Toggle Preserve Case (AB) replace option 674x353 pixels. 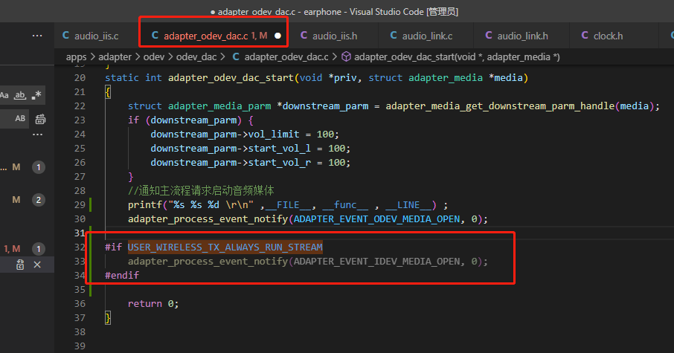20,118
